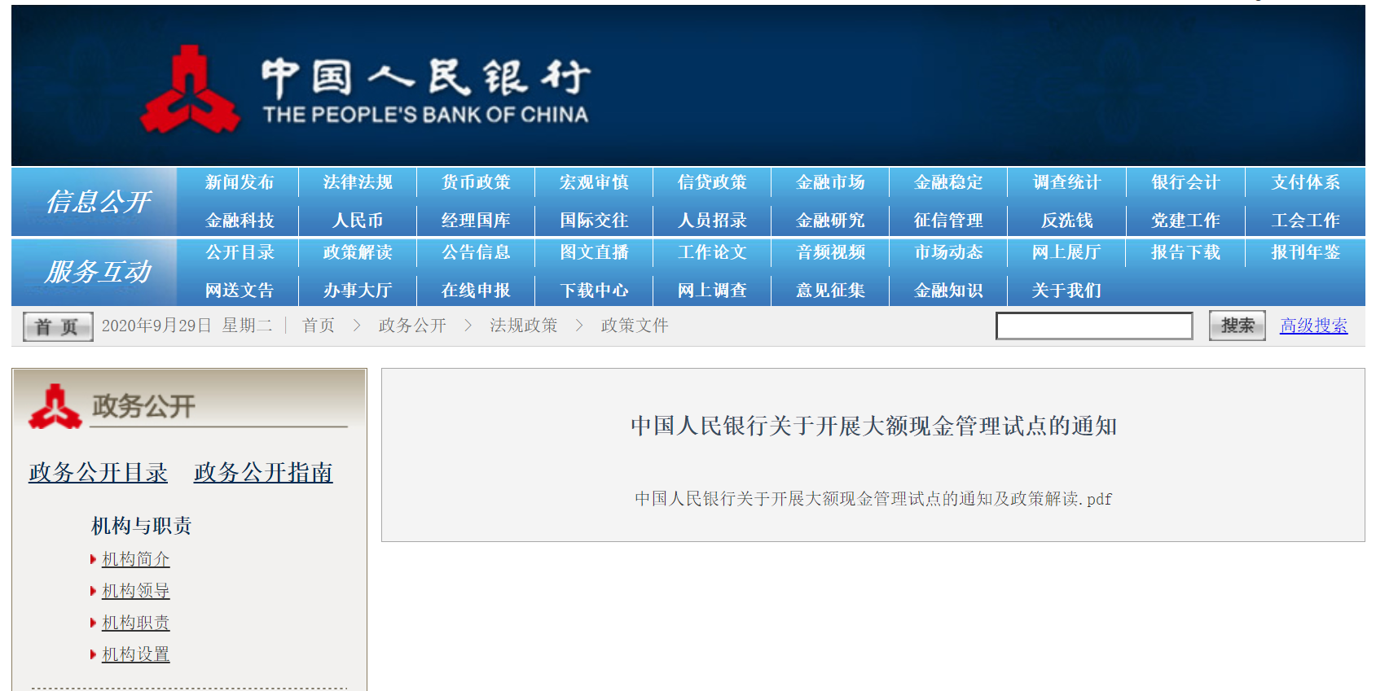Select 金融稳定 menu entry
This screenshot has height=691, width=1376.
pos(948,182)
